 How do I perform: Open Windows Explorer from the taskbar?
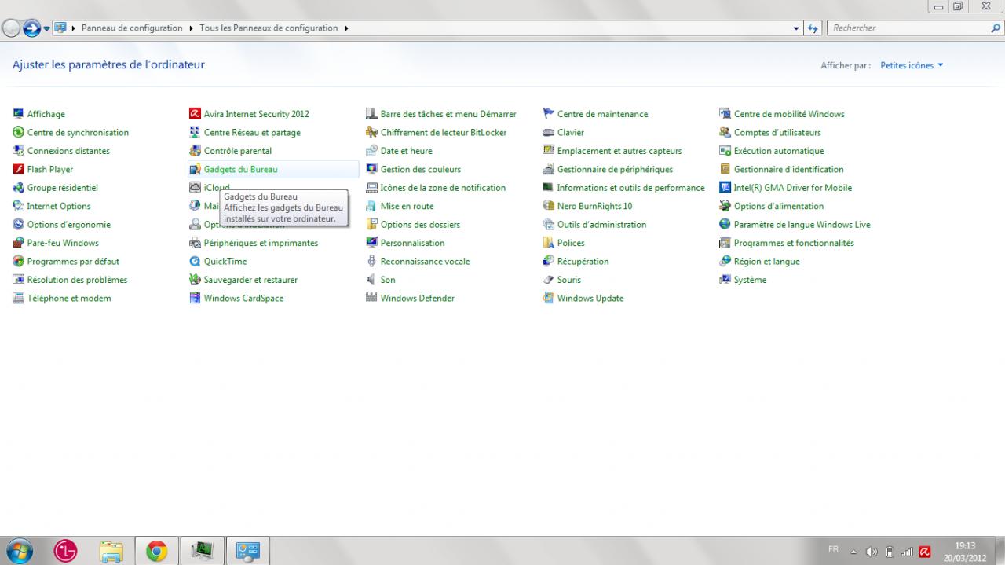[111, 552]
